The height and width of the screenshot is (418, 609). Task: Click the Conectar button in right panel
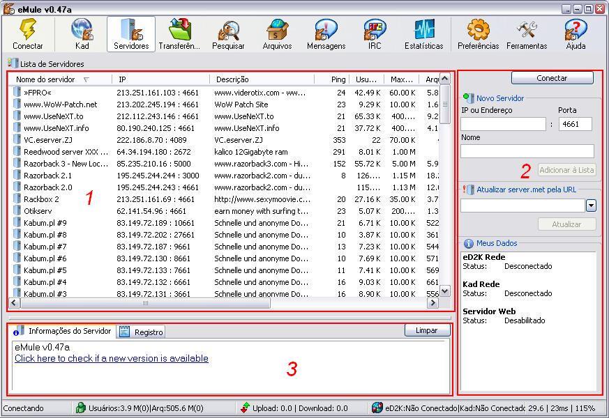552,78
